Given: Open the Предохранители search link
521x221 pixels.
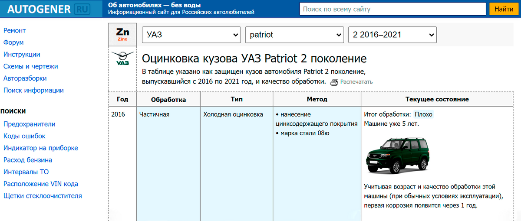Looking at the screenshot, I should (x=30, y=124).
